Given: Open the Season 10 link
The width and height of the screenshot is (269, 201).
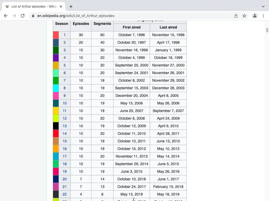Looking at the screenshot, I should 65,103.
